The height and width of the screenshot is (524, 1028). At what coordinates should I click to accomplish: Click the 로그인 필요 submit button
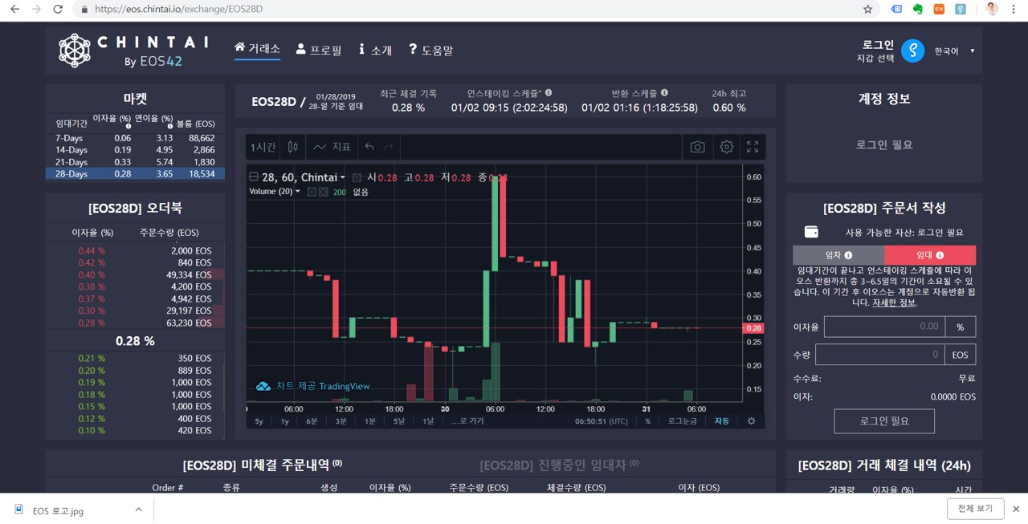(x=884, y=421)
